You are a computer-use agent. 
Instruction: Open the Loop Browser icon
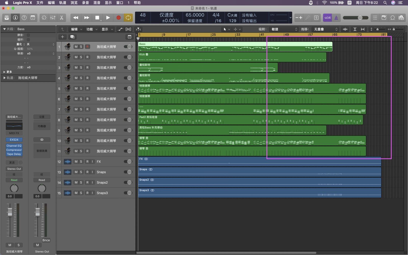click(x=393, y=18)
